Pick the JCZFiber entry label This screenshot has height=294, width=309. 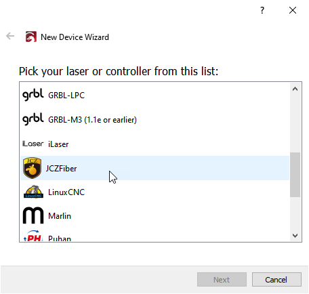click(61, 169)
